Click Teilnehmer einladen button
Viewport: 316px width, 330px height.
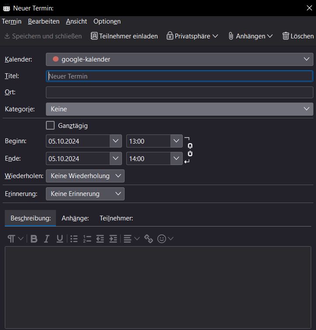tap(124, 36)
